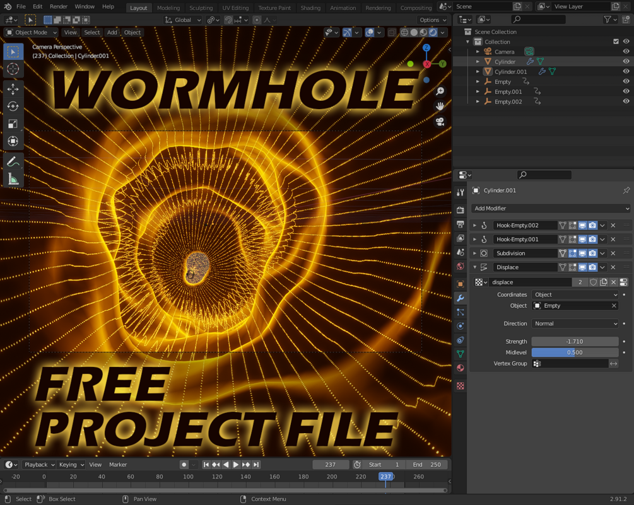Click the frame 237 playhead marker

(x=385, y=477)
